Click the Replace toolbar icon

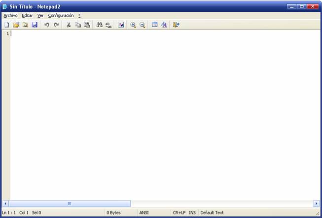(108, 25)
